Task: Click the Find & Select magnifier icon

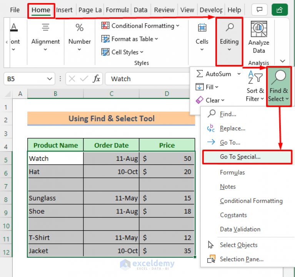Action: pos(279,78)
